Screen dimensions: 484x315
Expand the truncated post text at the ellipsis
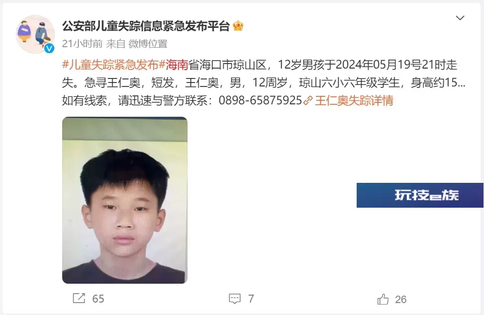click(461, 83)
